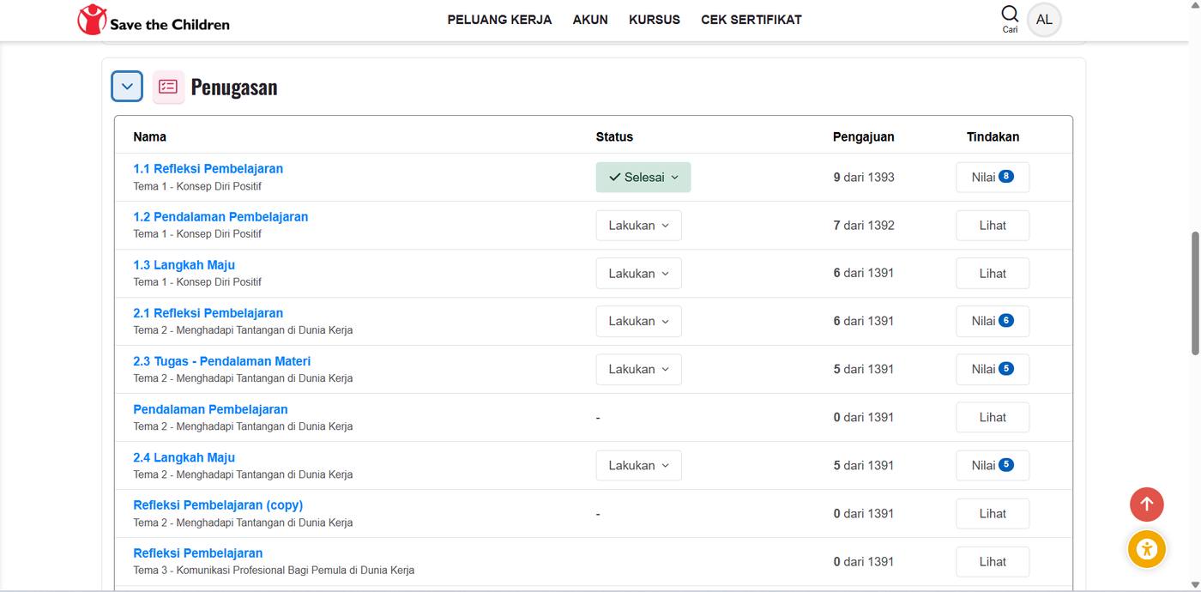Open Lakukan dropdown for 1.3 Langkah Maju
The width and height of the screenshot is (1201, 592).
(x=639, y=274)
